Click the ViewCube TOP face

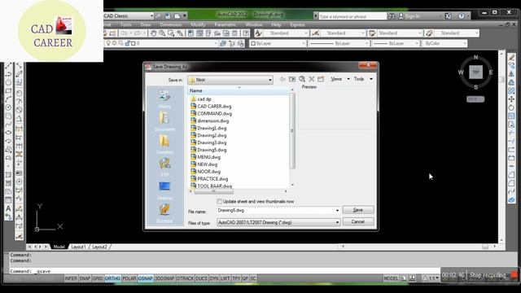coord(475,72)
